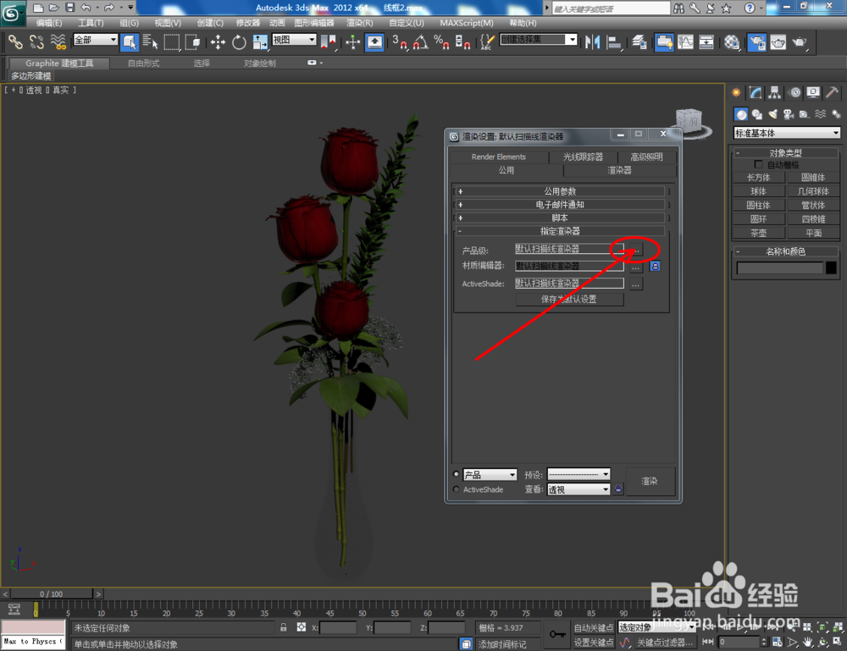Collapse the 指定渲染器 rollout
Viewport: 847px width, 651px height.
(560, 231)
